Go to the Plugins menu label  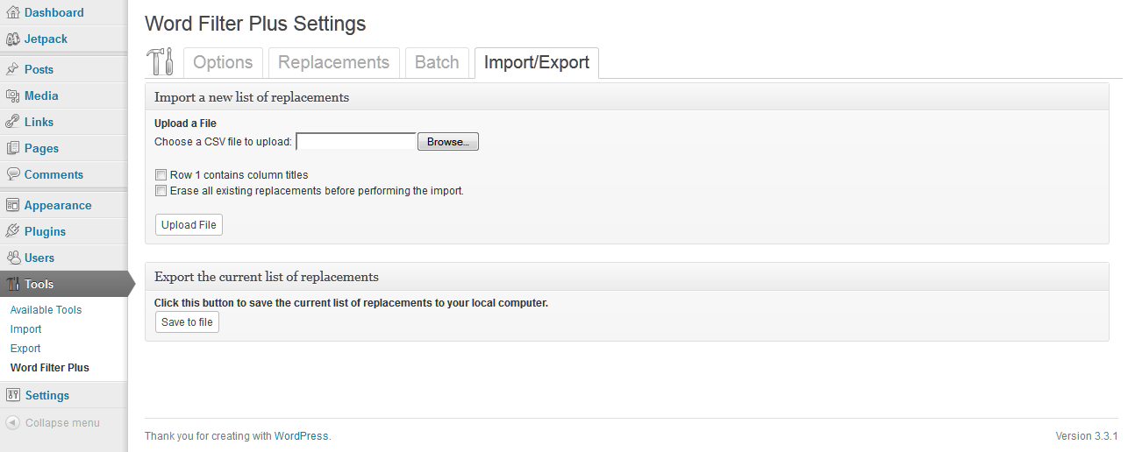[45, 231]
